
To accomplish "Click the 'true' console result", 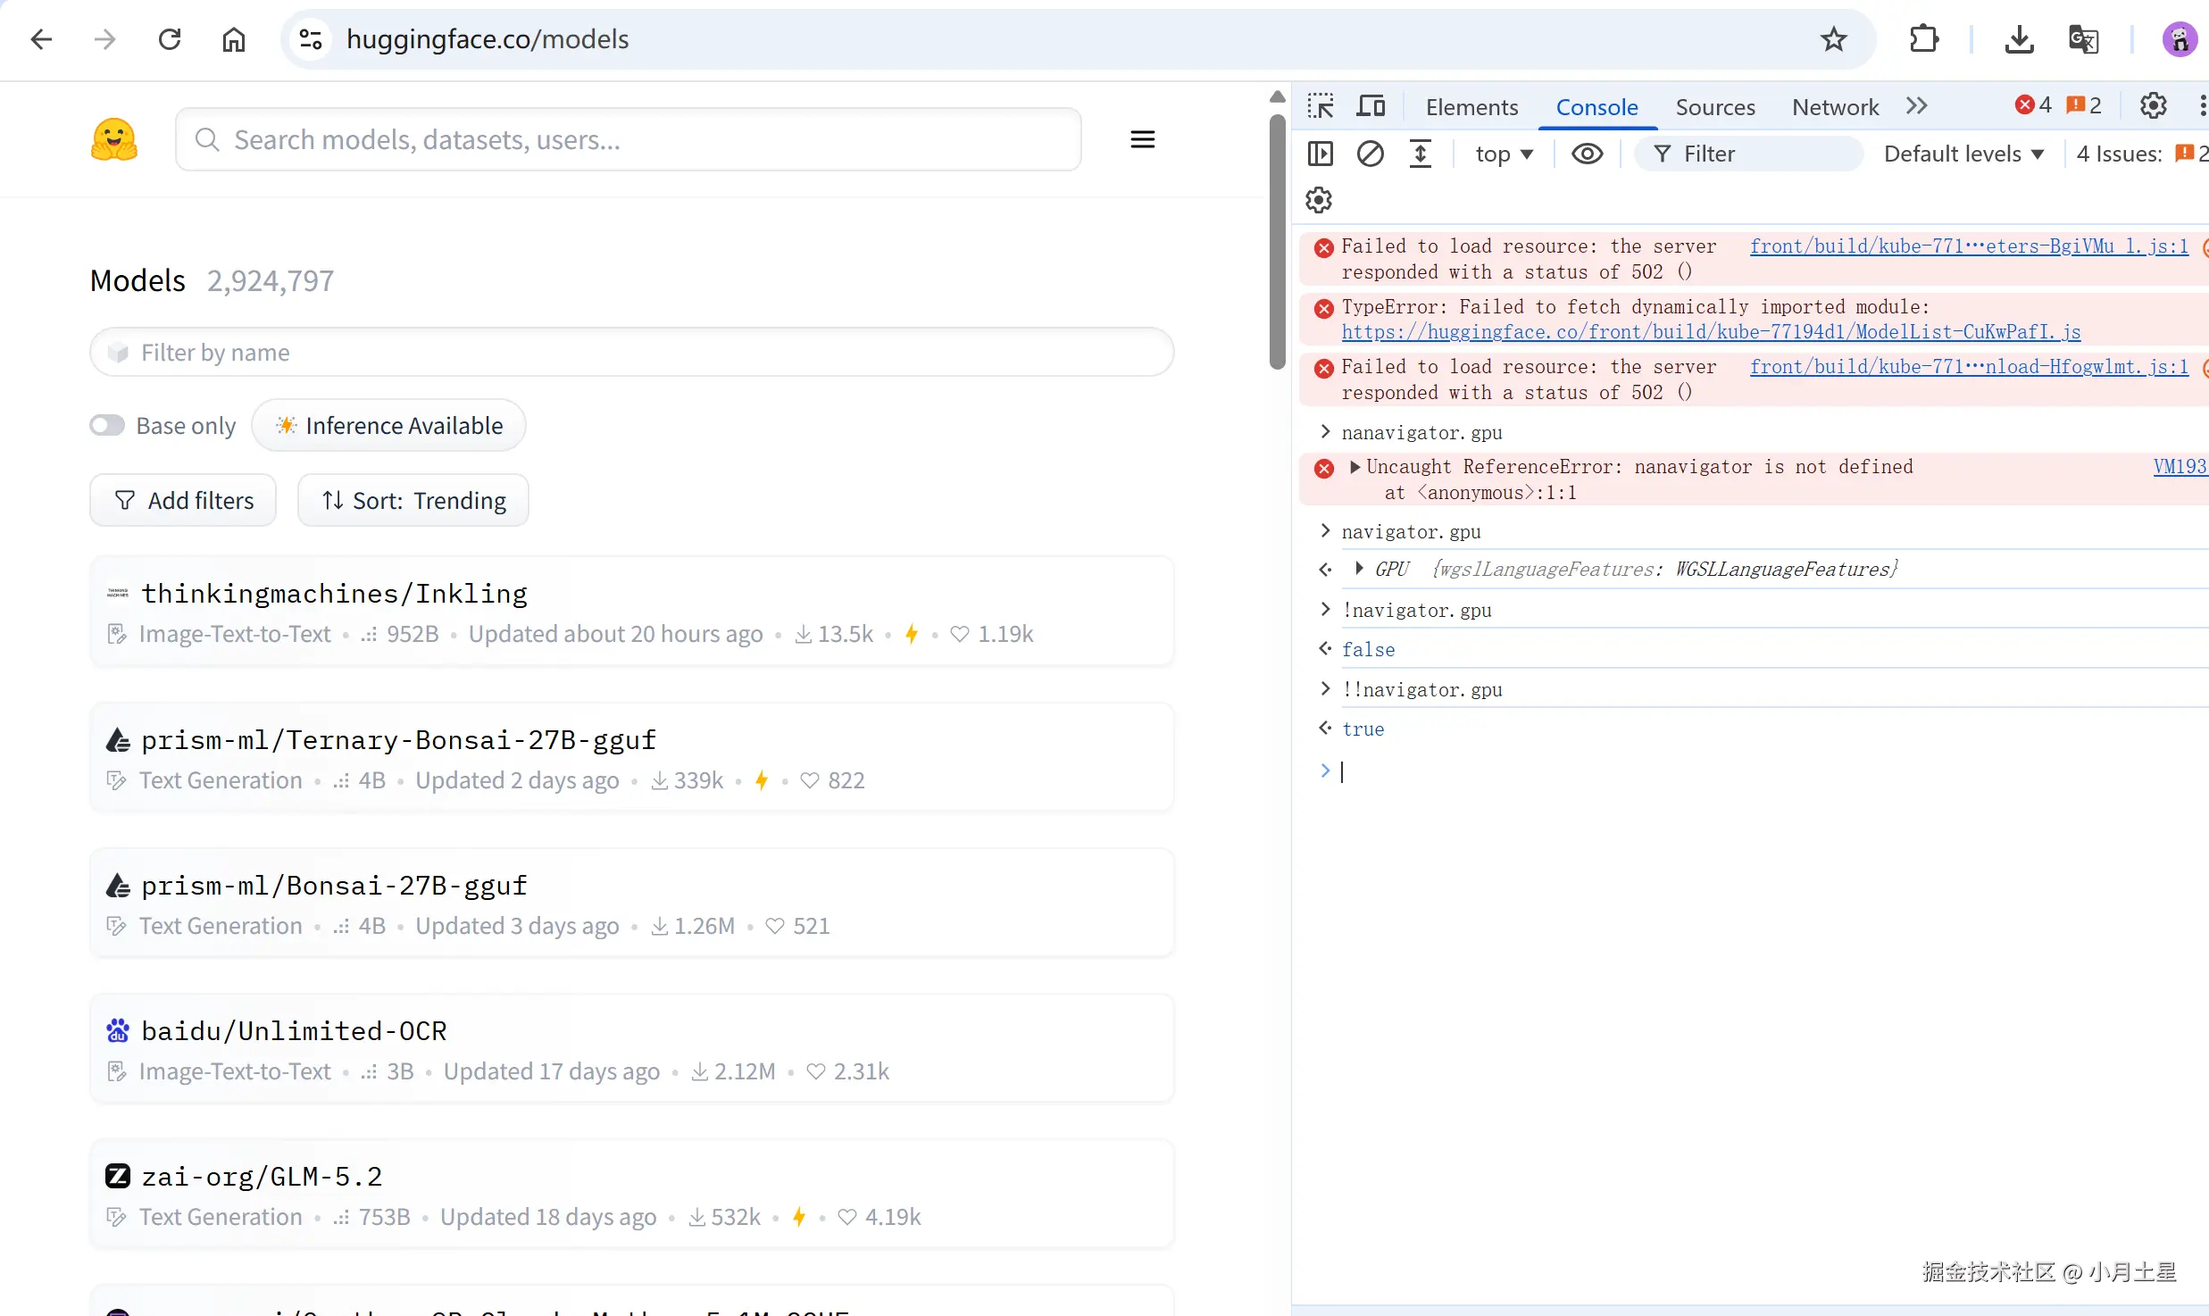I will pos(1363,729).
